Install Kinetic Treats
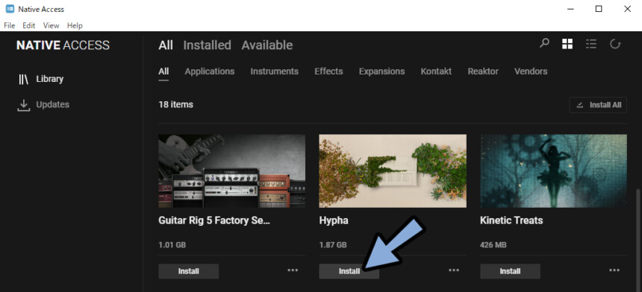The width and height of the screenshot is (642, 292). (510, 271)
